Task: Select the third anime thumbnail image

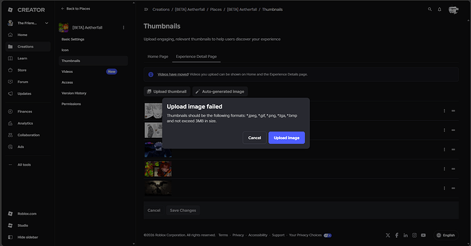Action: coord(158,149)
